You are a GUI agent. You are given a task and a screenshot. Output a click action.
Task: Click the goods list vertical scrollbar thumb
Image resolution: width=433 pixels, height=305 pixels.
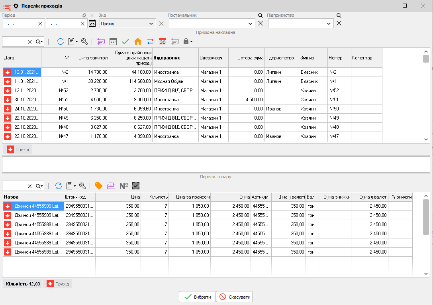click(x=426, y=218)
